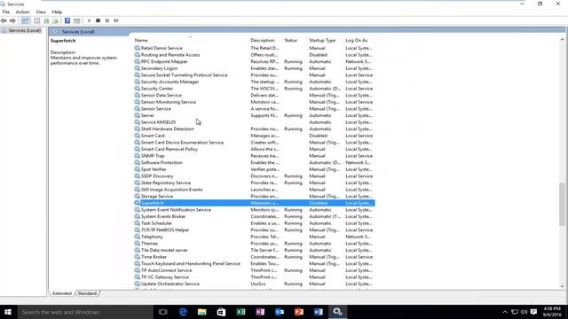
Task: Open PowerPoint from the taskbar
Action: pyautogui.click(x=299, y=312)
